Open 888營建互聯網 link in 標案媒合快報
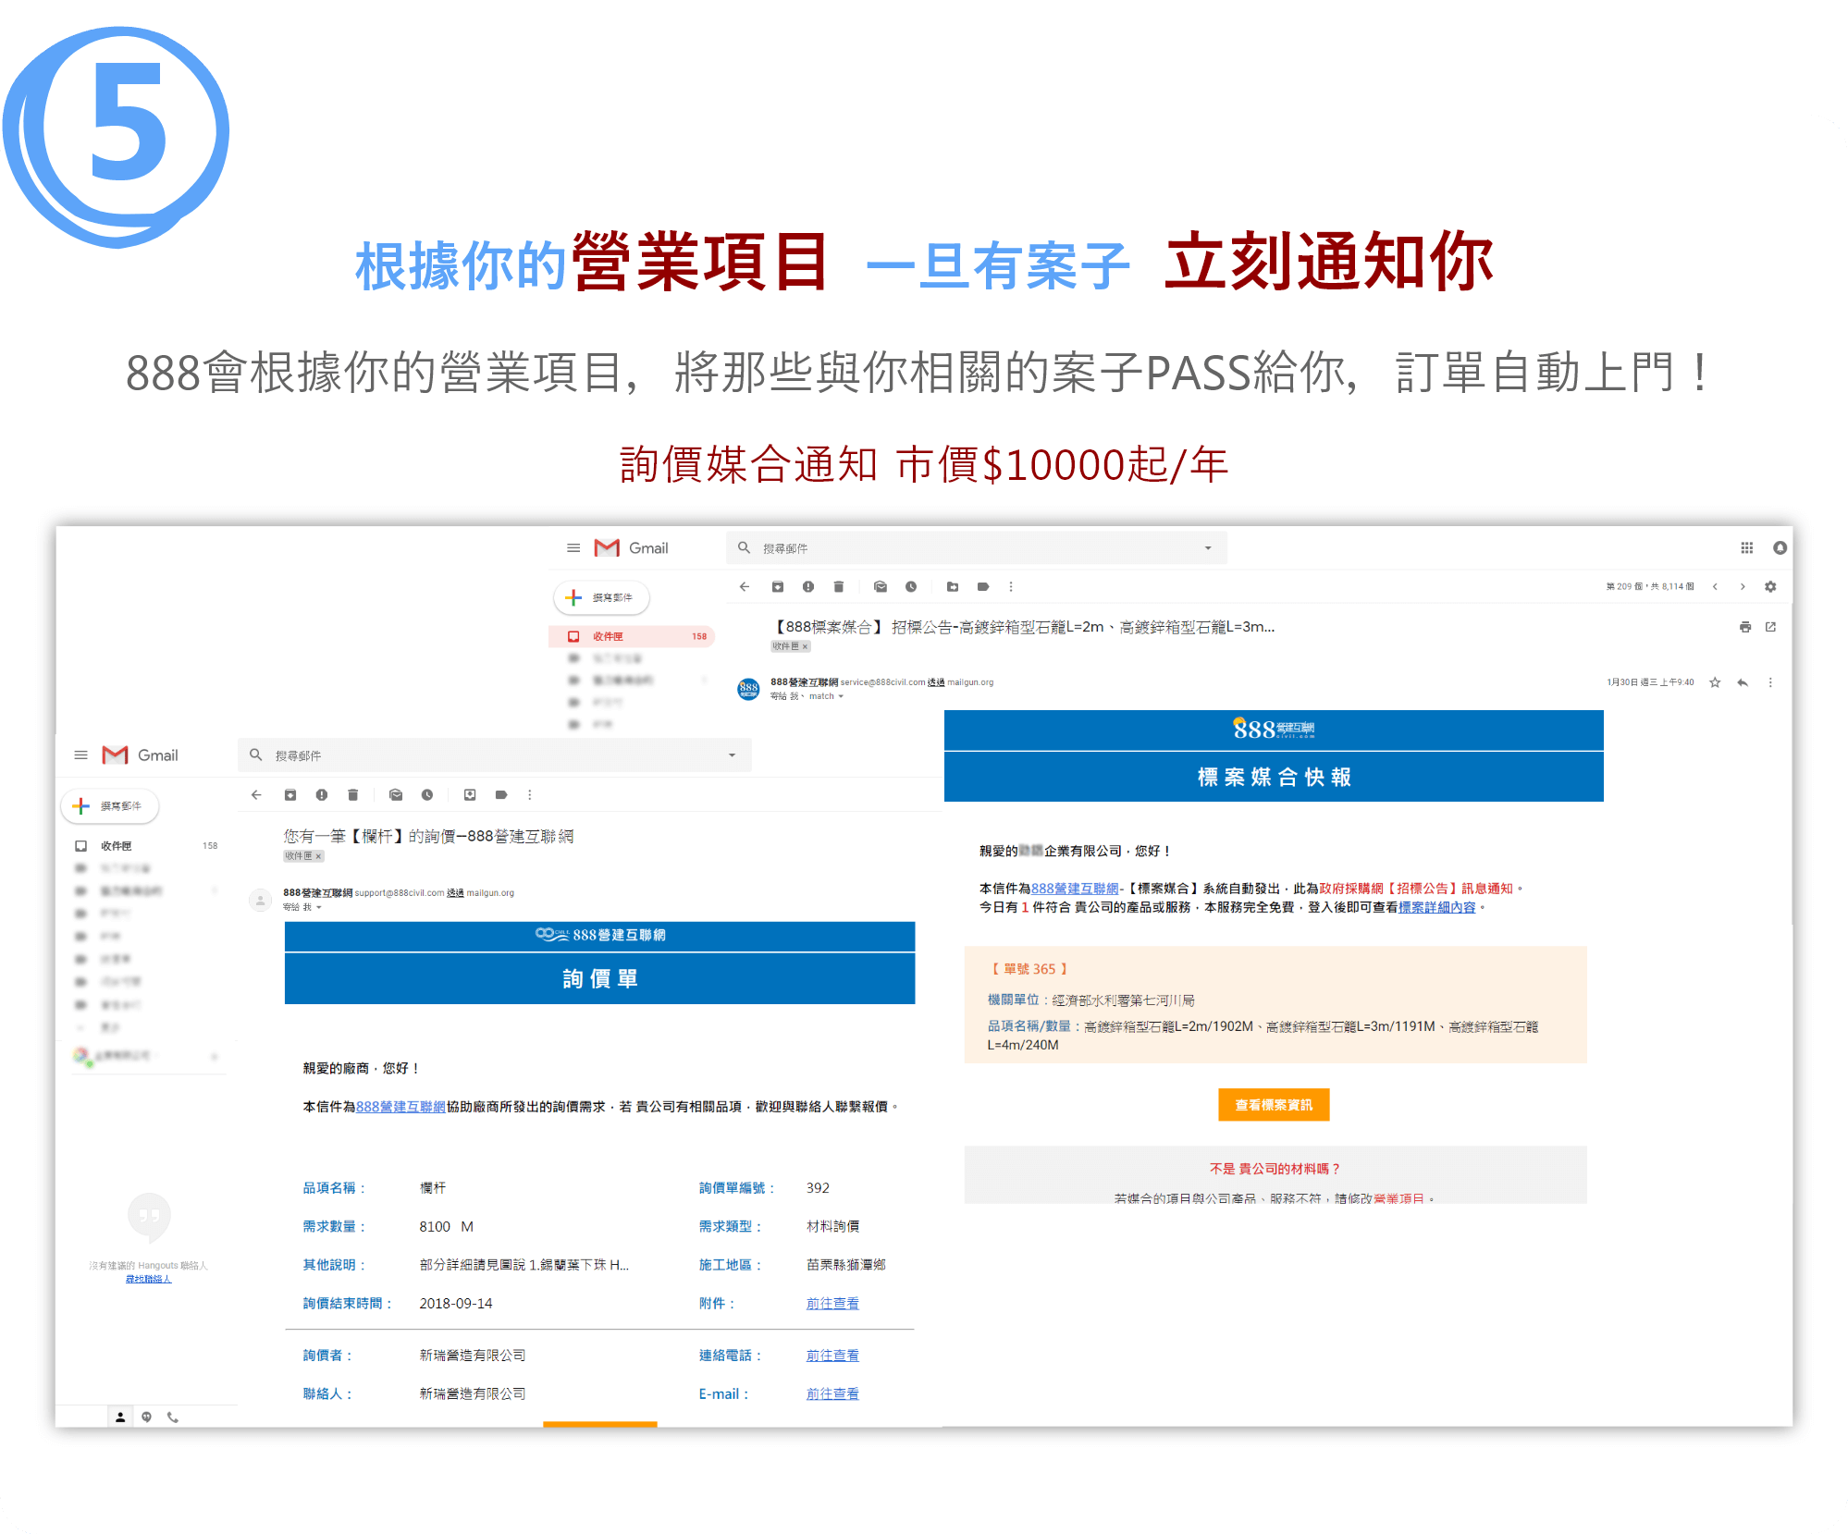 click(x=1075, y=889)
